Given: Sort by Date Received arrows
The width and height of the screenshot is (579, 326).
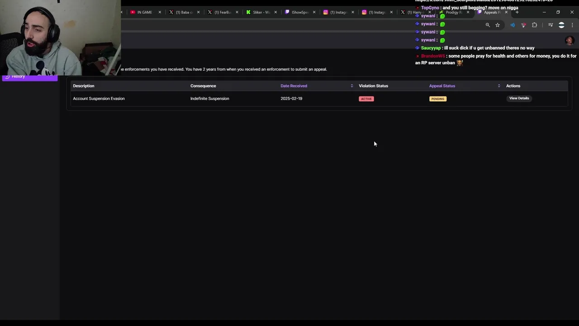Looking at the screenshot, I should point(351,86).
